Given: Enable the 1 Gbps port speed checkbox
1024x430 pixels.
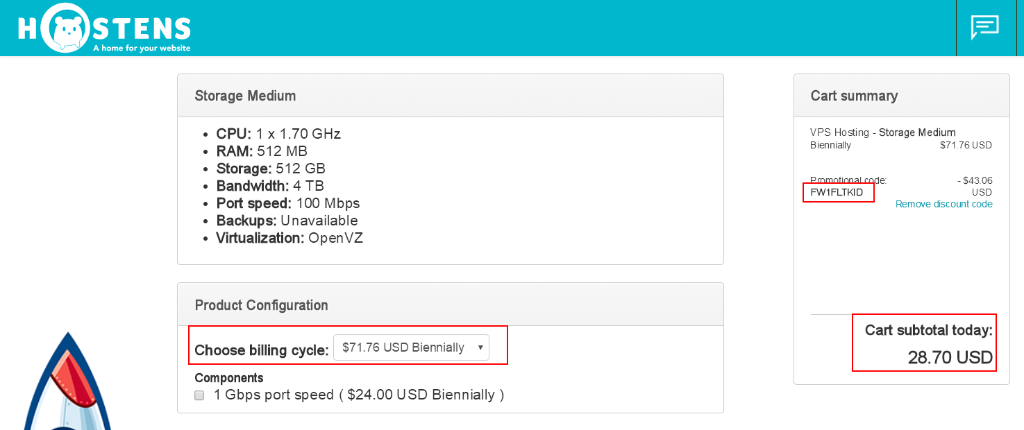Looking at the screenshot, I should [x=199, y=395].
